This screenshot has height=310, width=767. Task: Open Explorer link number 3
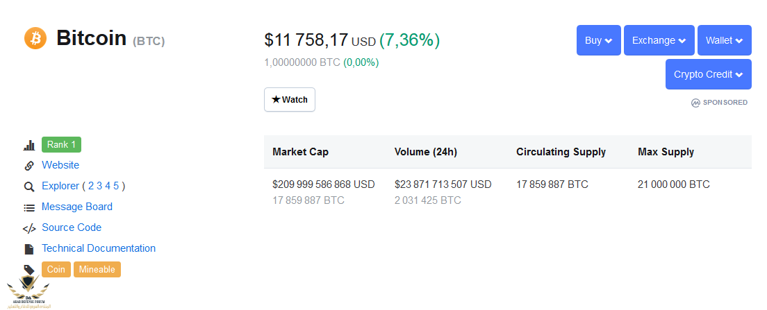[x=99, y=186]
